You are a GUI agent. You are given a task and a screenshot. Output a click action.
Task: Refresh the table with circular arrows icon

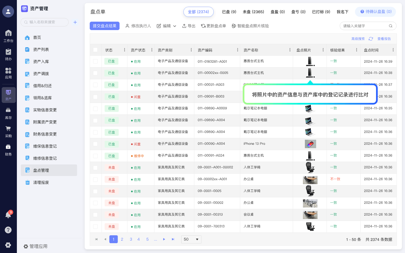coord(371,39)
